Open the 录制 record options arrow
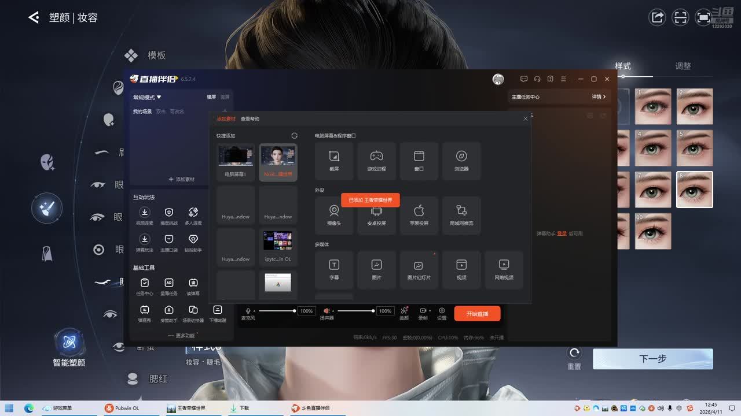 (x=429, y=311)
